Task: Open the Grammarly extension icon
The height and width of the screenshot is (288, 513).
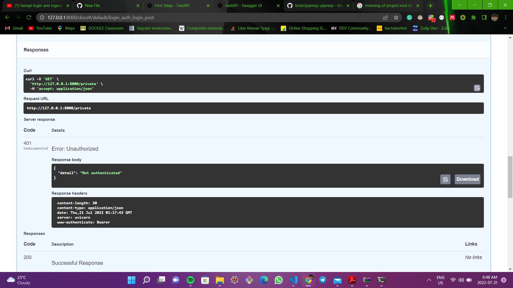Action: tap(409, 18)
